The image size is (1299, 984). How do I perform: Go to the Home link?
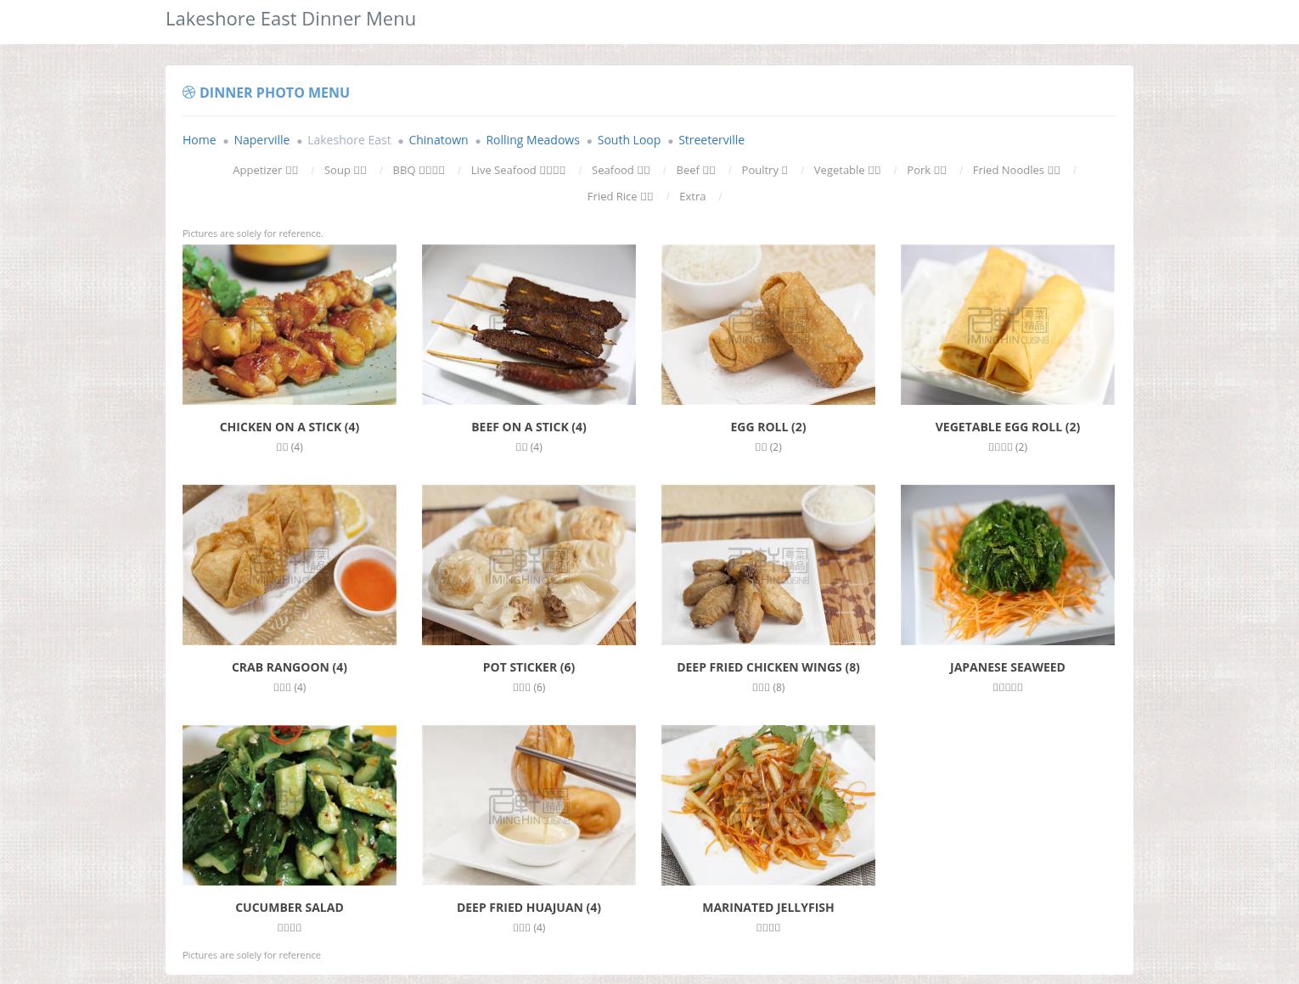click(x=200, y=140)
